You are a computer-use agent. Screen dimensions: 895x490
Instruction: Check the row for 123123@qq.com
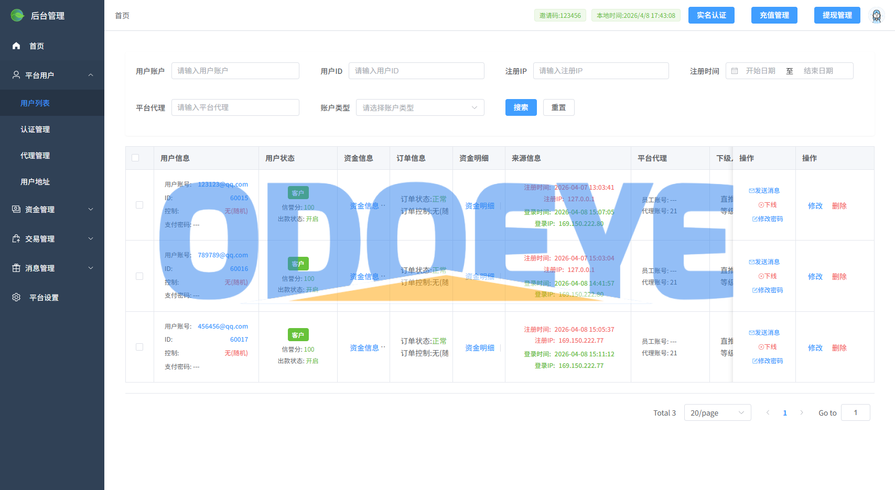(x=139, y=205)
